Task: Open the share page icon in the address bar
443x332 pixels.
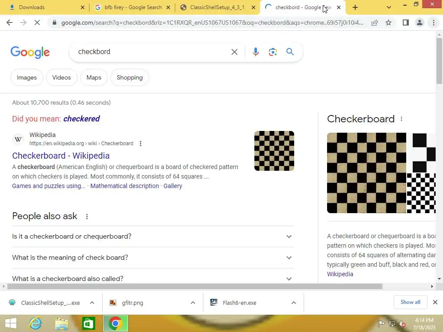Action: 375,22
